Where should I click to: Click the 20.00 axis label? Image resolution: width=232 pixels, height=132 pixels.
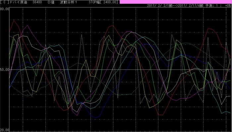(5, 130)
